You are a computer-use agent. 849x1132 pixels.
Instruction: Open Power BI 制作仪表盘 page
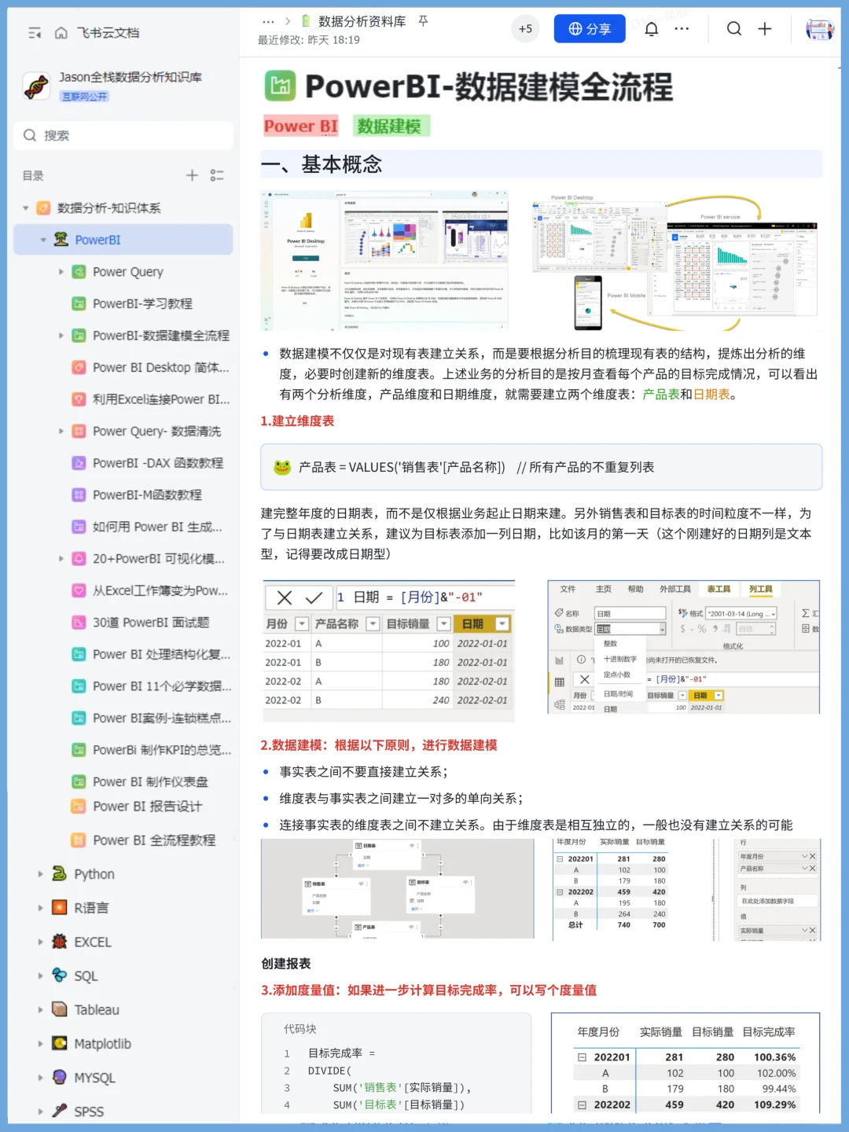click(x=150, y=782)
